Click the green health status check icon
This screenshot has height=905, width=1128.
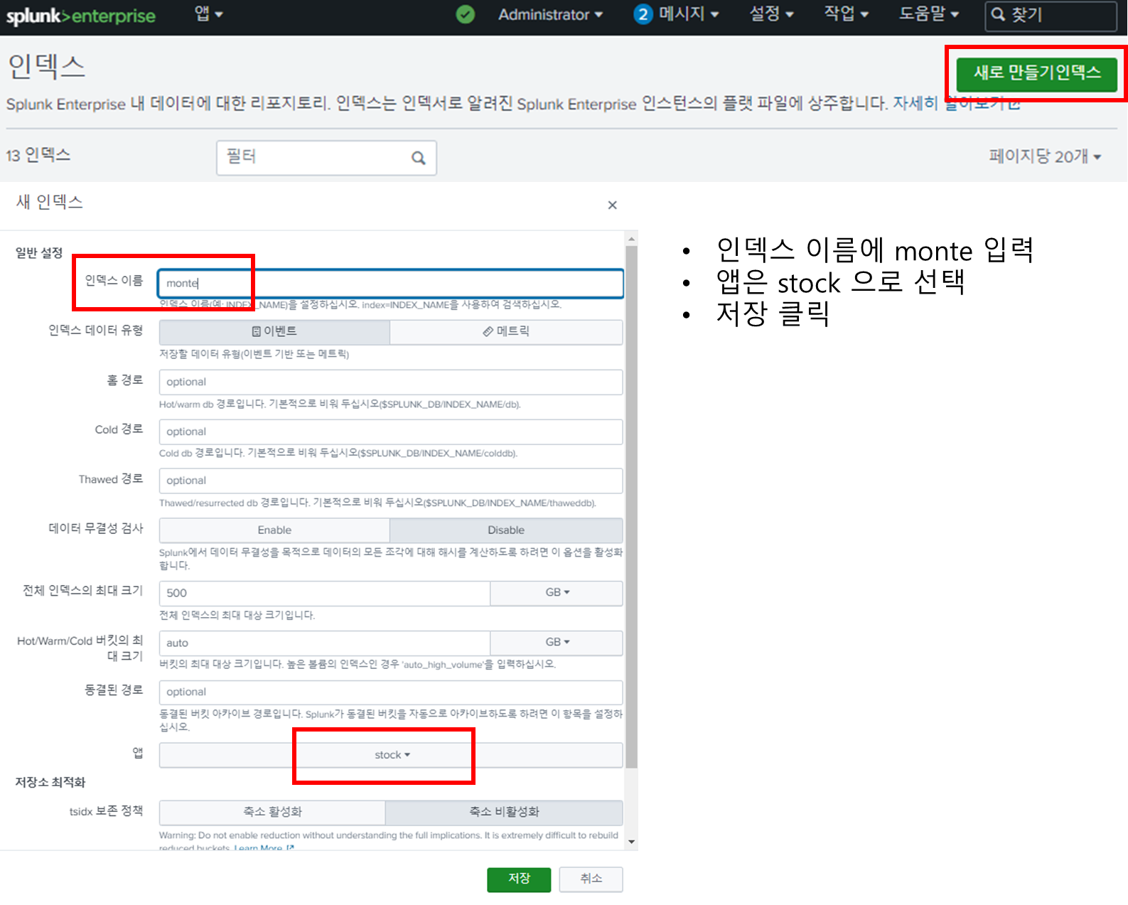point(466,14)
